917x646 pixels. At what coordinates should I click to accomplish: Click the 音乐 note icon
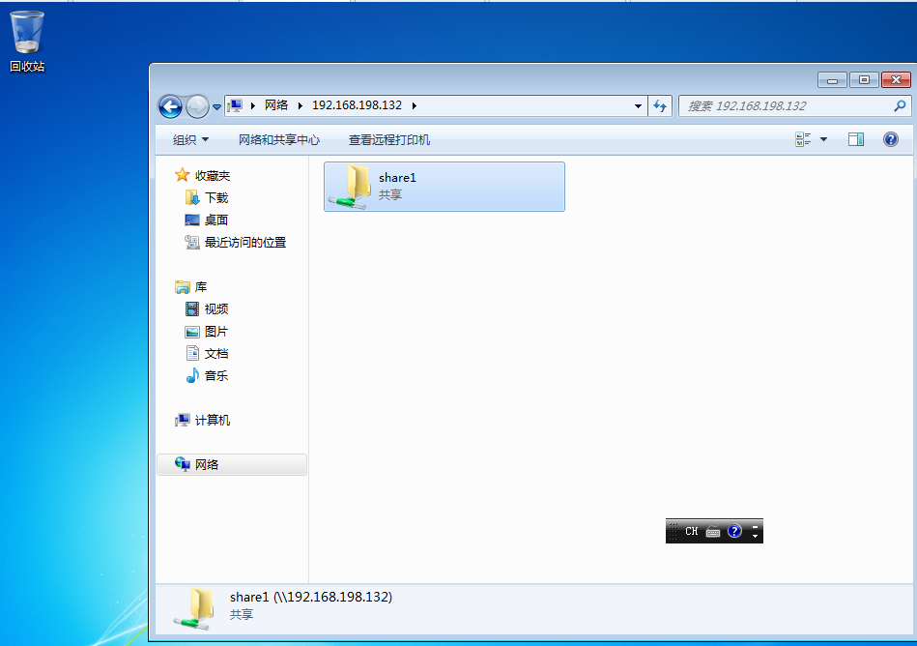pos(192,375)
